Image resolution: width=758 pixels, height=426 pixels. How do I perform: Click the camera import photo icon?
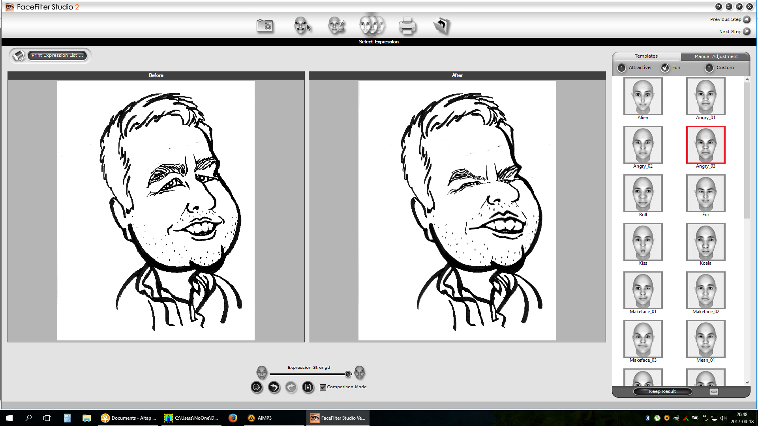[x=265, y=26]
